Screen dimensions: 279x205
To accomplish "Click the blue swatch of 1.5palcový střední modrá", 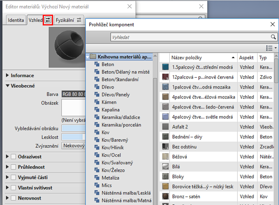I will pyautogui.click(x=165, y=67).
